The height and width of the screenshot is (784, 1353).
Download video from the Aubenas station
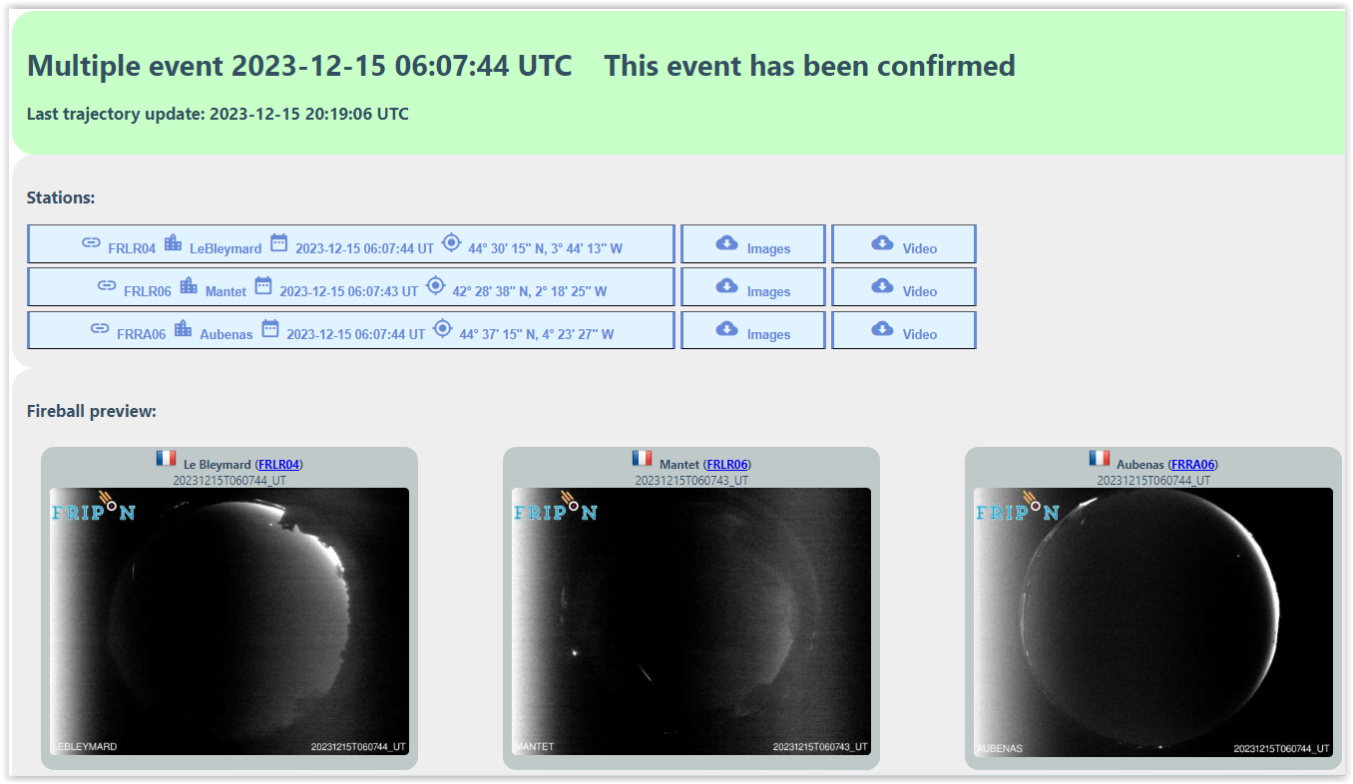coord(904,330)
